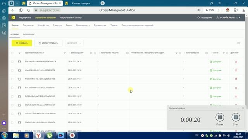Click the red X in the first order row
Image resolution: width=248 pixels, height=139 pixels.
[x=236, y=62]
